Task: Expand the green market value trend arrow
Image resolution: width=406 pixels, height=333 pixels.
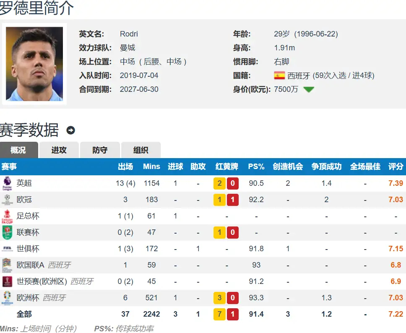Action: (x=309, y=89)
